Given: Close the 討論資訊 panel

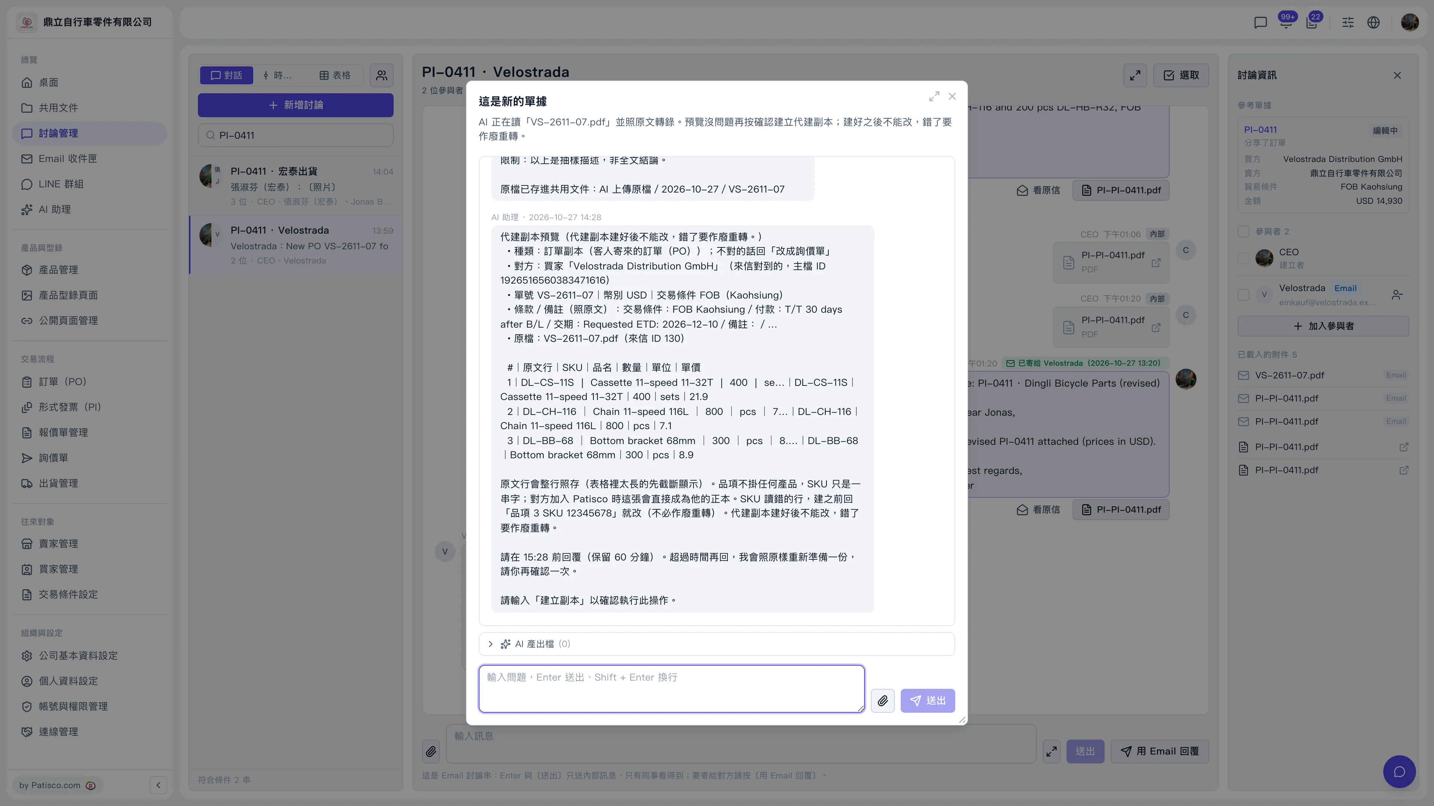Looking at the screenshot, I should (1397, 75).
